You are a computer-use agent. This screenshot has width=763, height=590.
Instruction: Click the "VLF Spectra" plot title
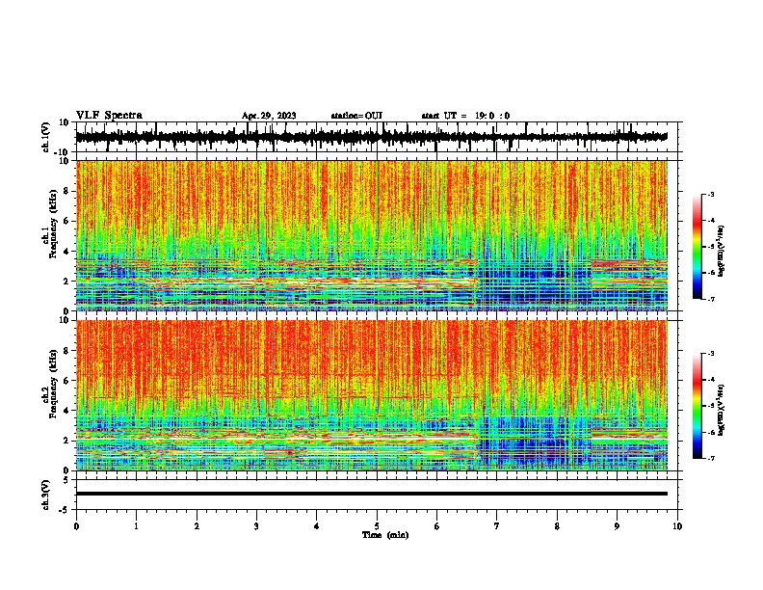coord(109,116)
